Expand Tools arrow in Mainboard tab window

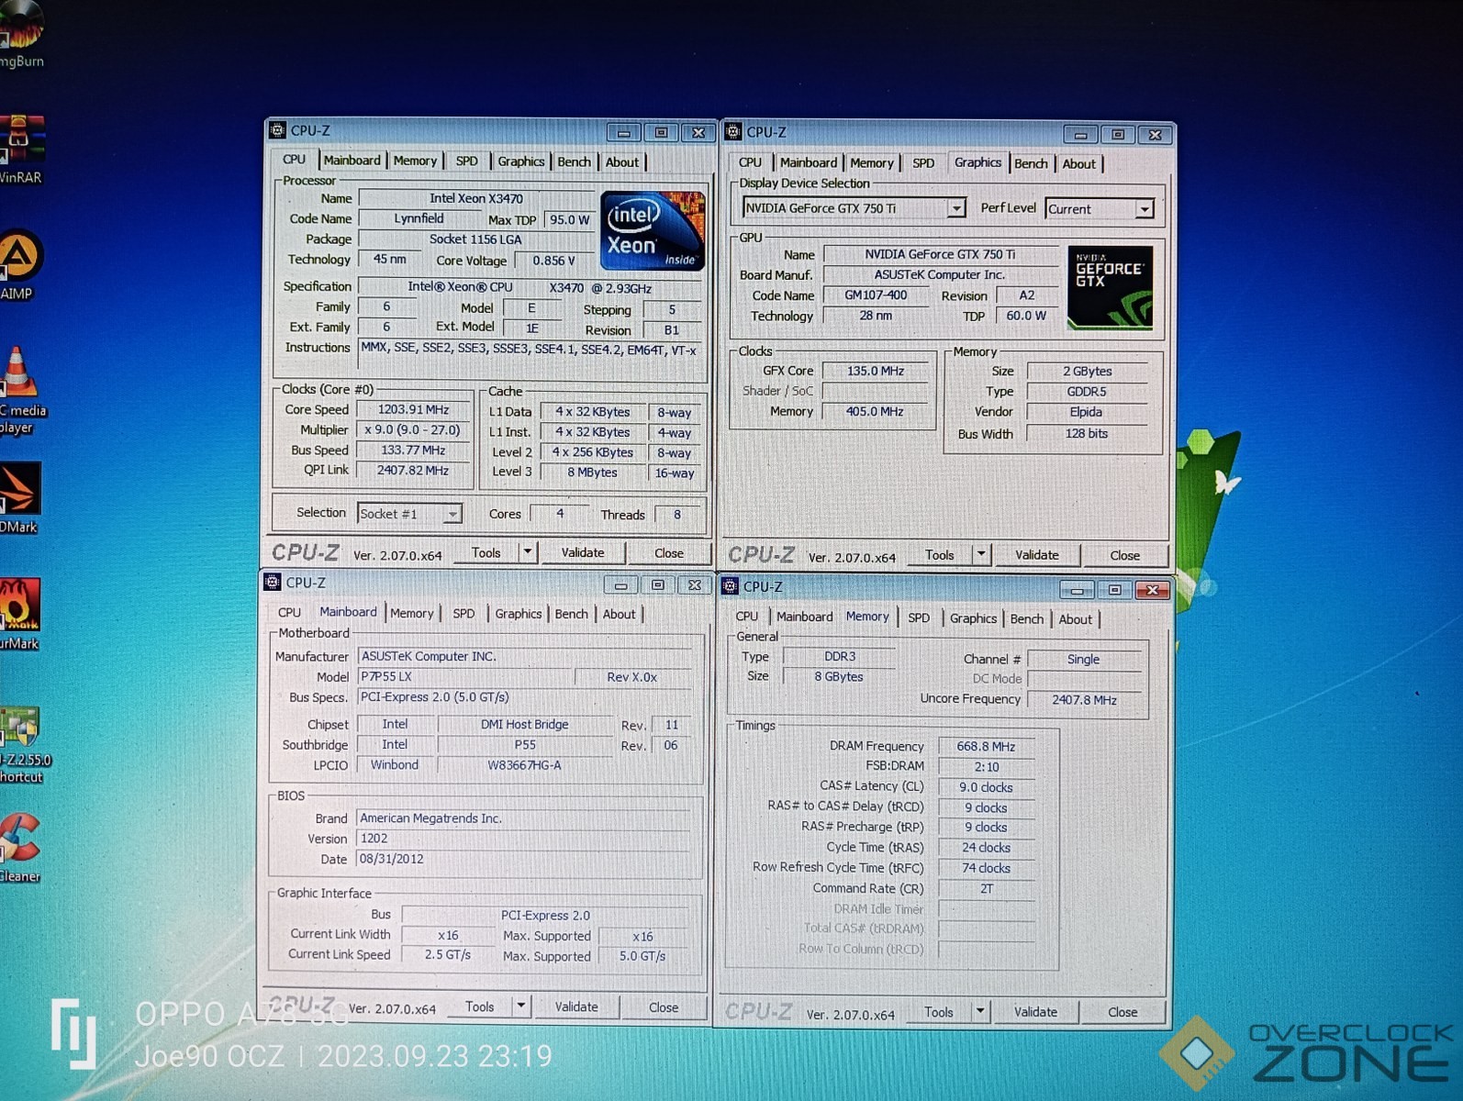521,1006
